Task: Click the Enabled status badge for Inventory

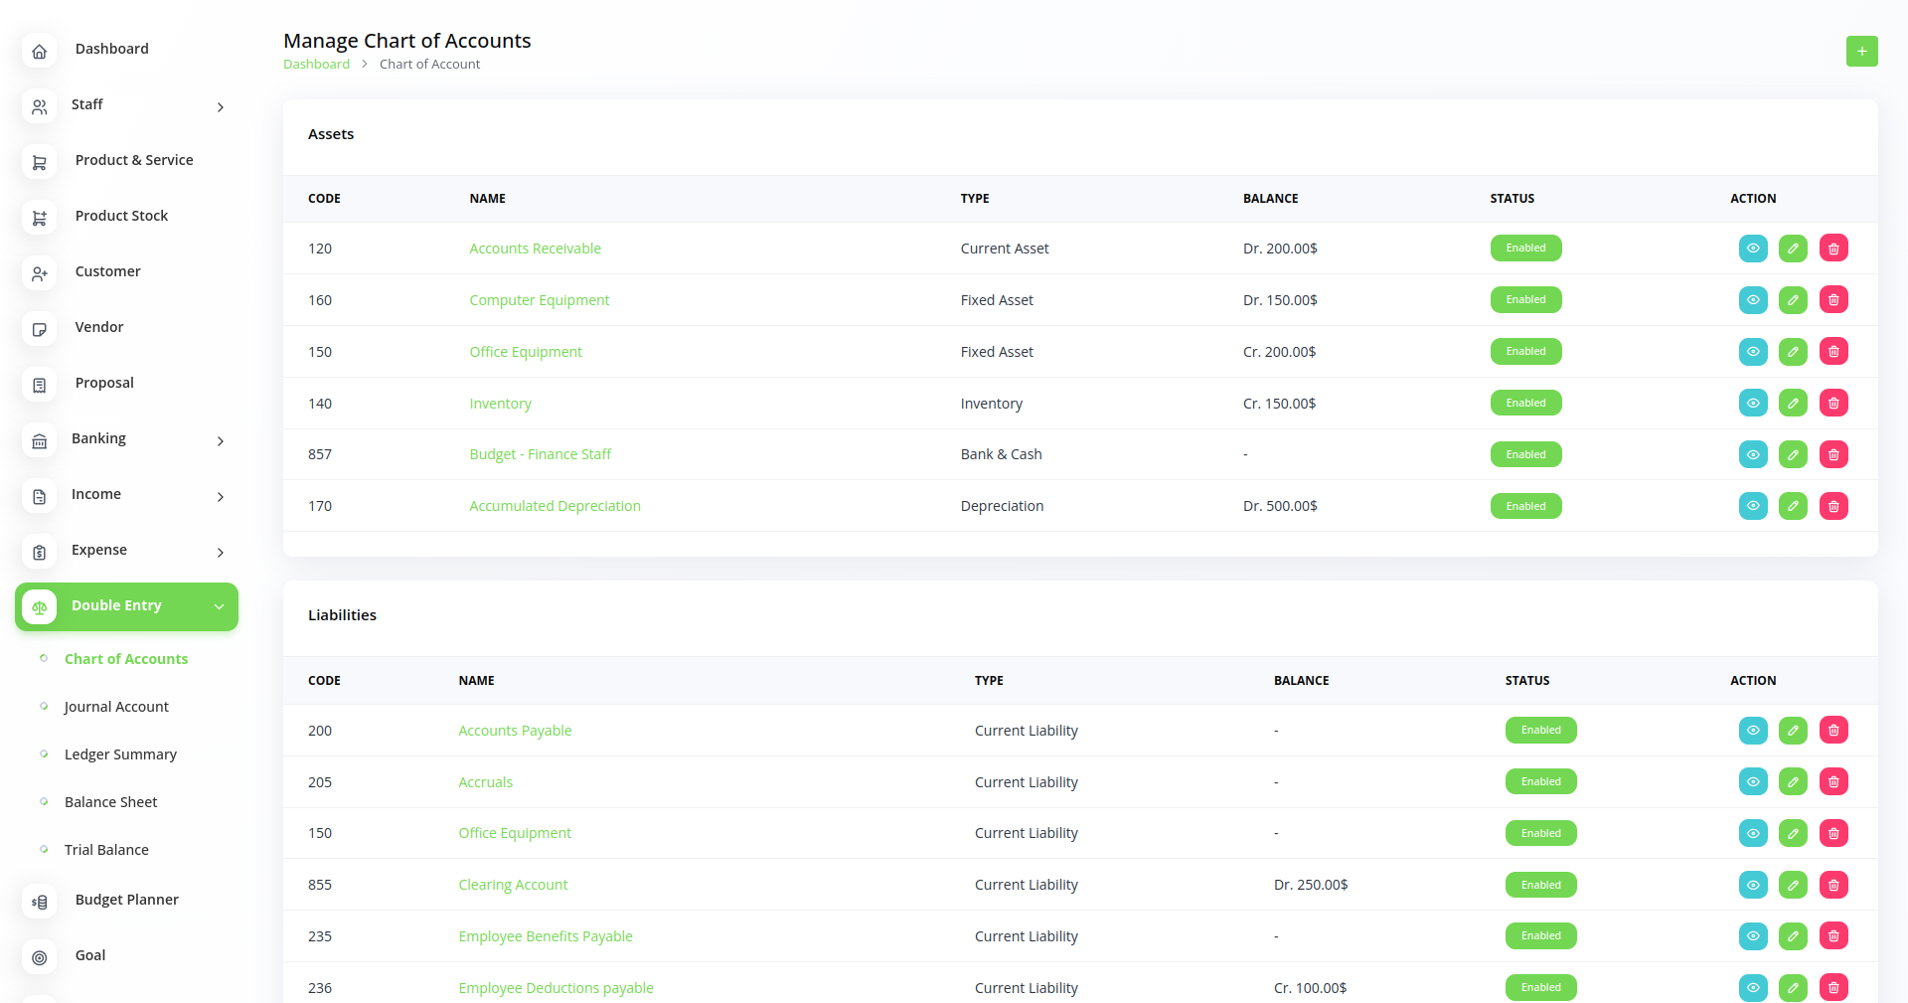Action: click(x=1525, y=404)
